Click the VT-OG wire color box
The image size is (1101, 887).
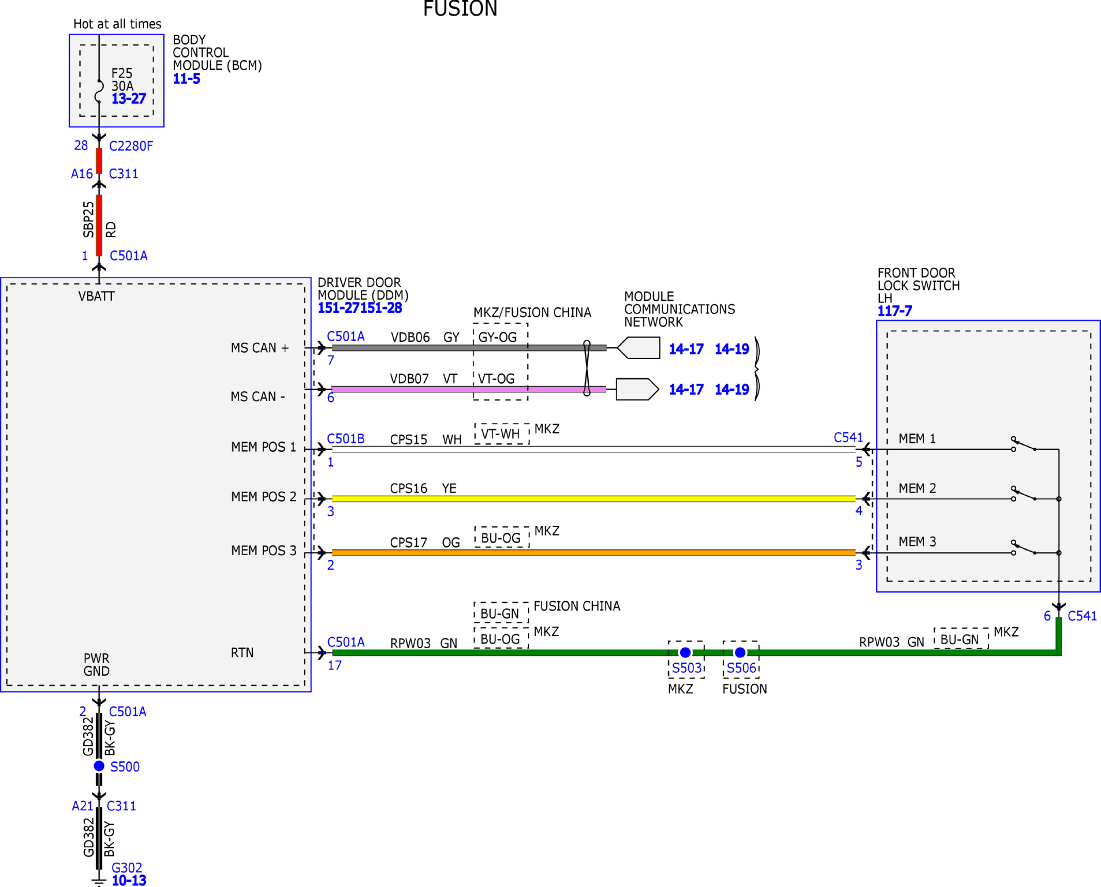point(496,379)
